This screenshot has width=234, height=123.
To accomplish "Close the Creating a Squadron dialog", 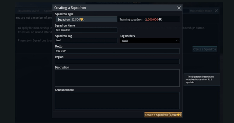I will click(179, 8).
